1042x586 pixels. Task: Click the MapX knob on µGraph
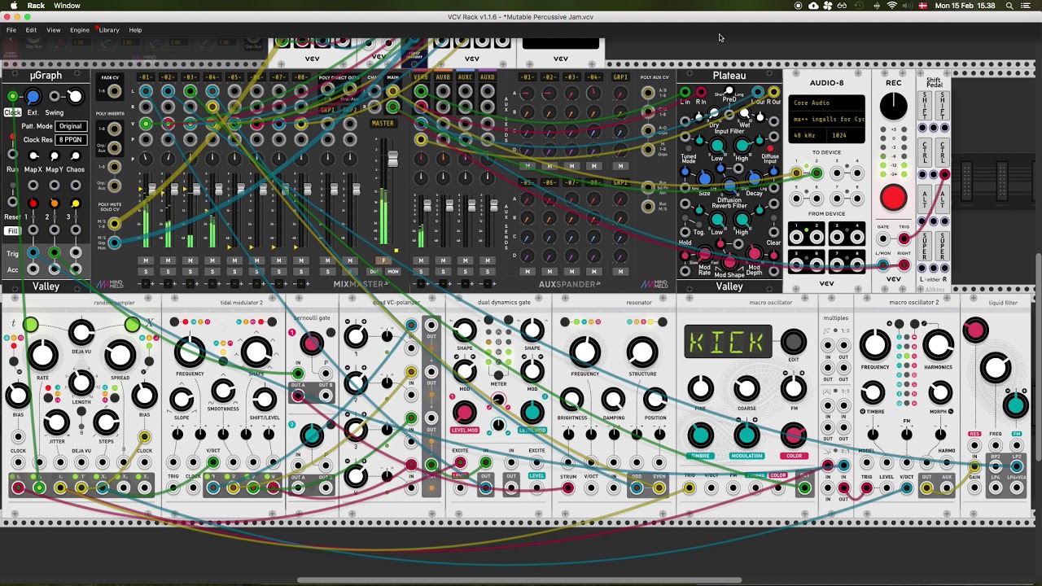33,156
